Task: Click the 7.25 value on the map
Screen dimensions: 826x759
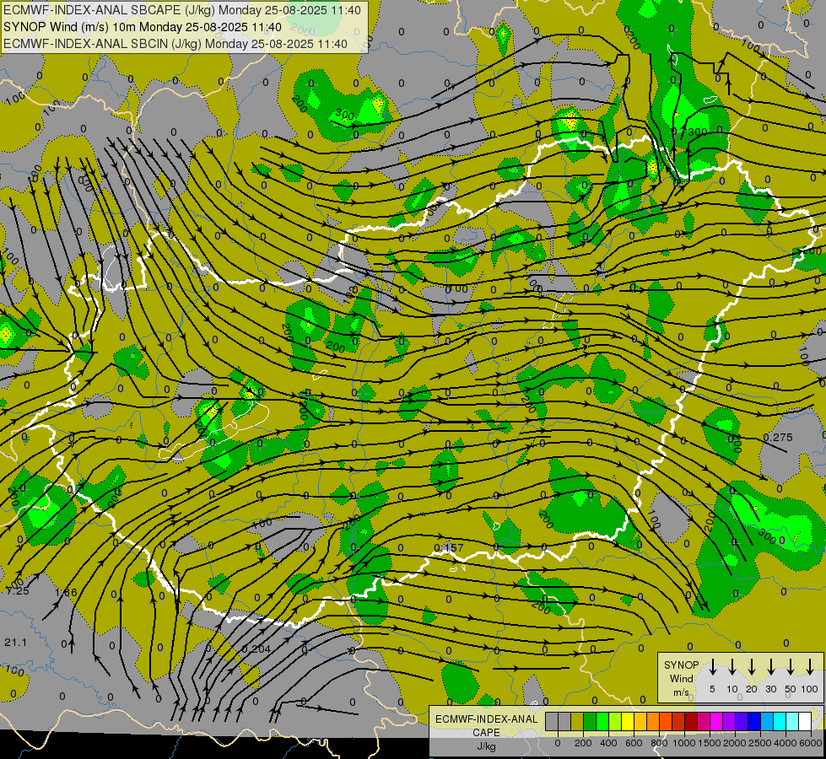Action: click(x=18, y=591)
